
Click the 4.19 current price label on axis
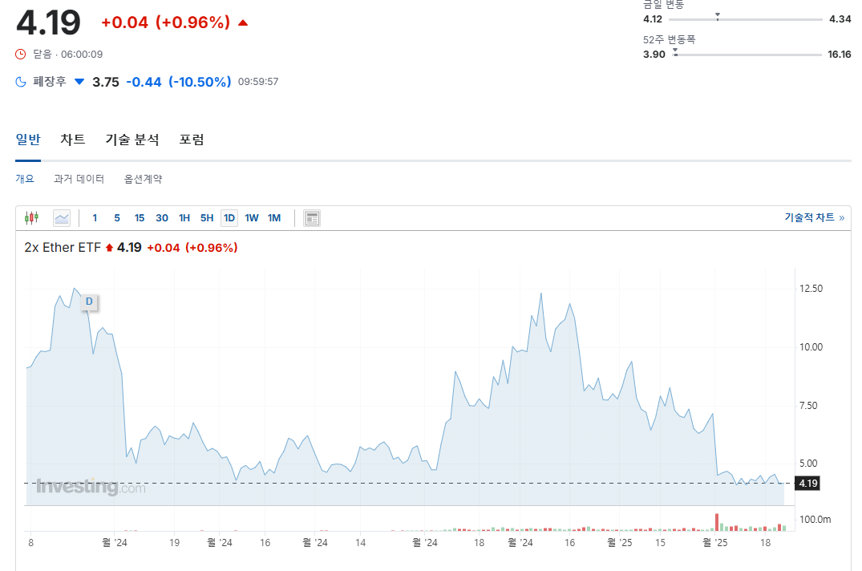pyautogui.click(x=807, y=484)
